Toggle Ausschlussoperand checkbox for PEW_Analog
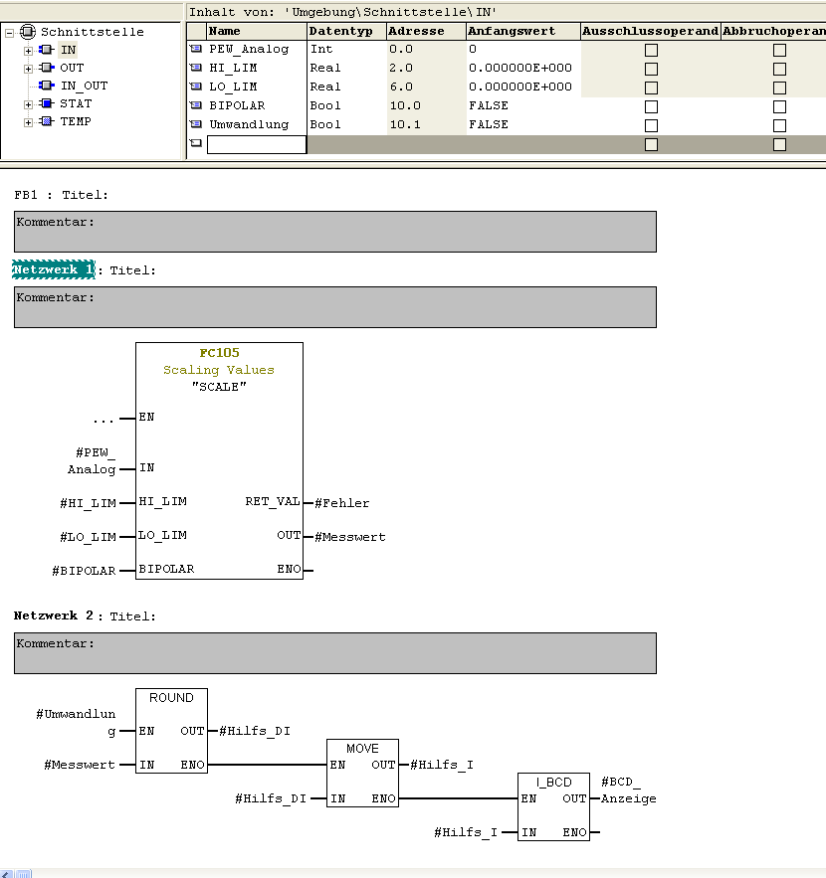Viewport: 826px width, 878px height. click(651, 50)
